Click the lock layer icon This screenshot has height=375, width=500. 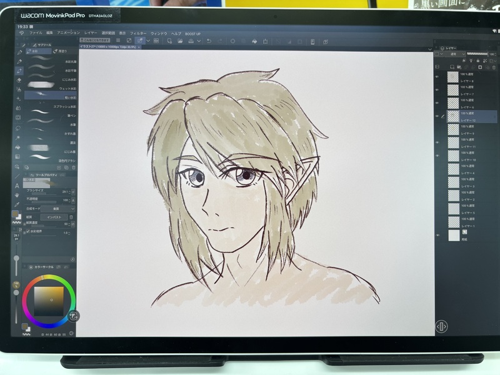click(477, 61)
